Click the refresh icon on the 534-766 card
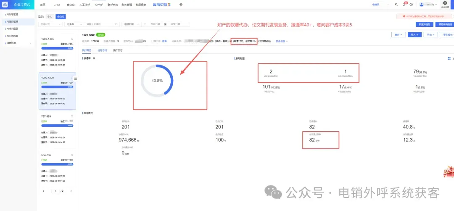This screenshot has height=211, width=454. [72, 155]
